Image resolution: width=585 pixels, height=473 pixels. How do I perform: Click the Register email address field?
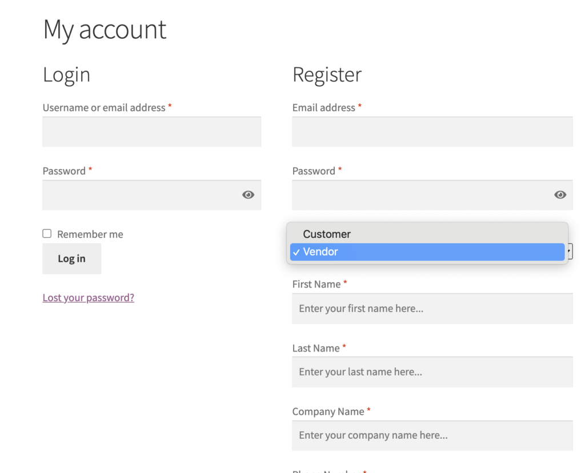432,132
